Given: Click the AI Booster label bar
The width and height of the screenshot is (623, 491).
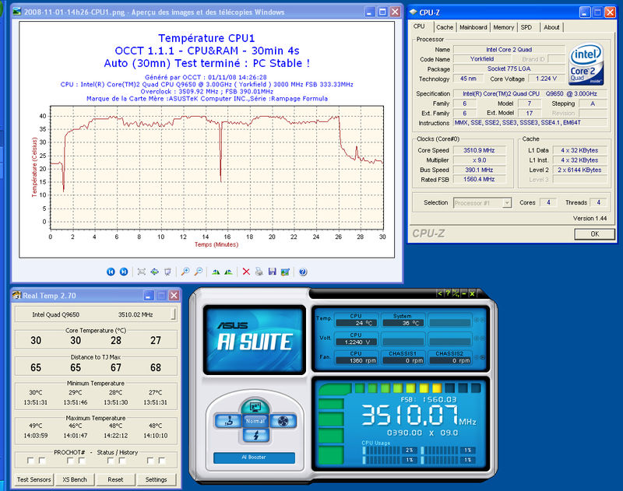Looking at the screenshot, I should pyautogui.click(x=253, y=458).
